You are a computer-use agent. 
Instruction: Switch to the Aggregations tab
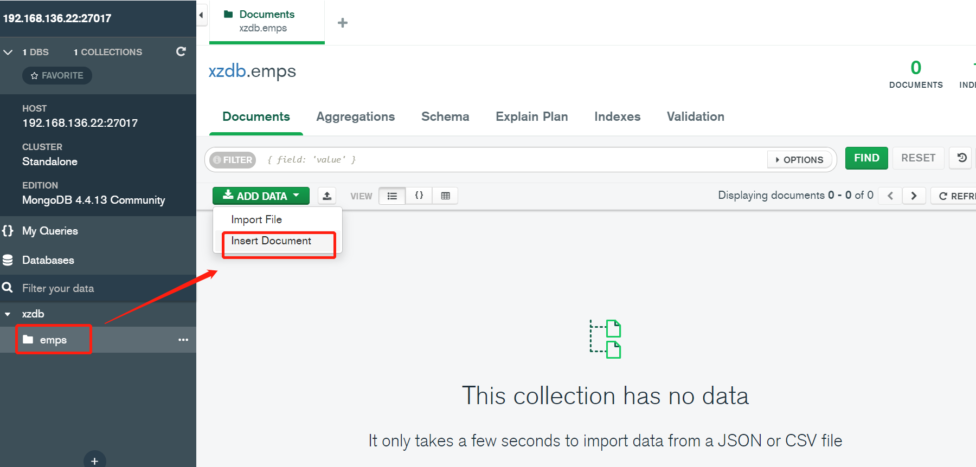click(355, 116)
